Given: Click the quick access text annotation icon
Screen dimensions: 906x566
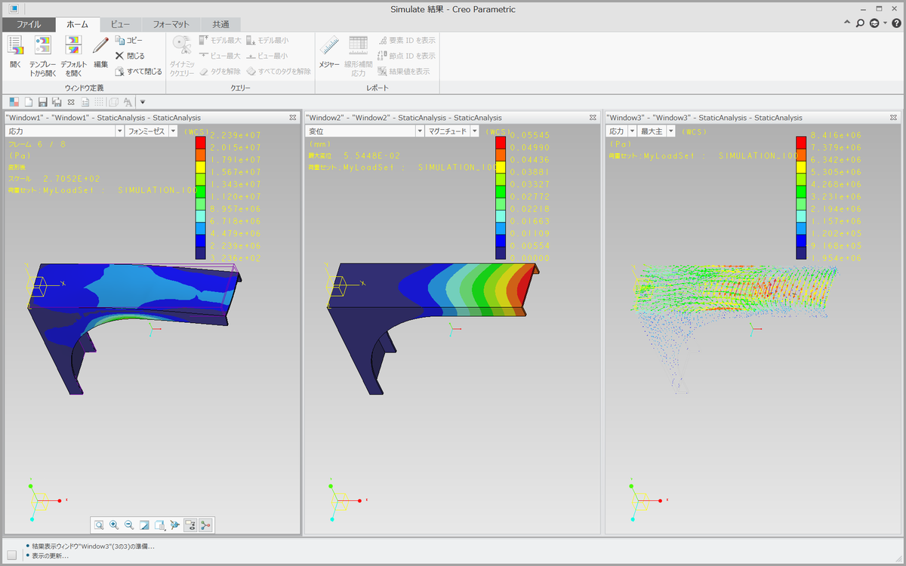Looking at the screenshot, I should tap(128, 102).
